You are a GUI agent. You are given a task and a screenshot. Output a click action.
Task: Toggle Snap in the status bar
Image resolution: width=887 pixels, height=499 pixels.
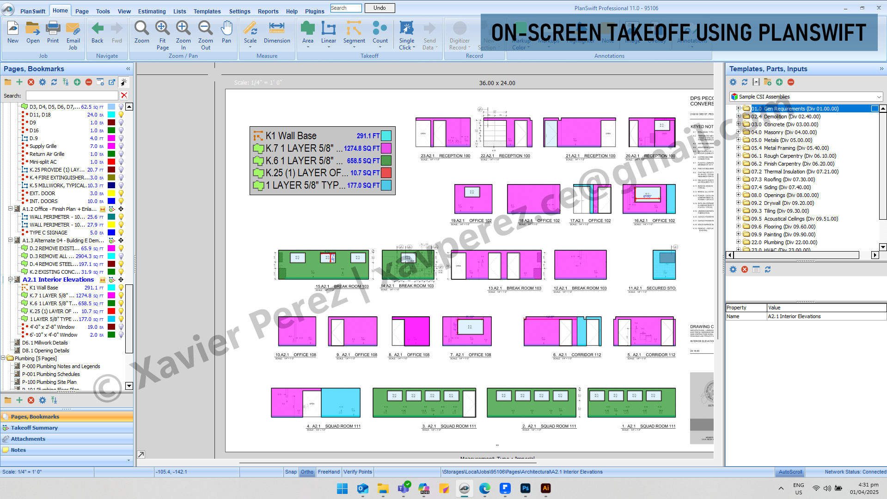pos(291,472)
